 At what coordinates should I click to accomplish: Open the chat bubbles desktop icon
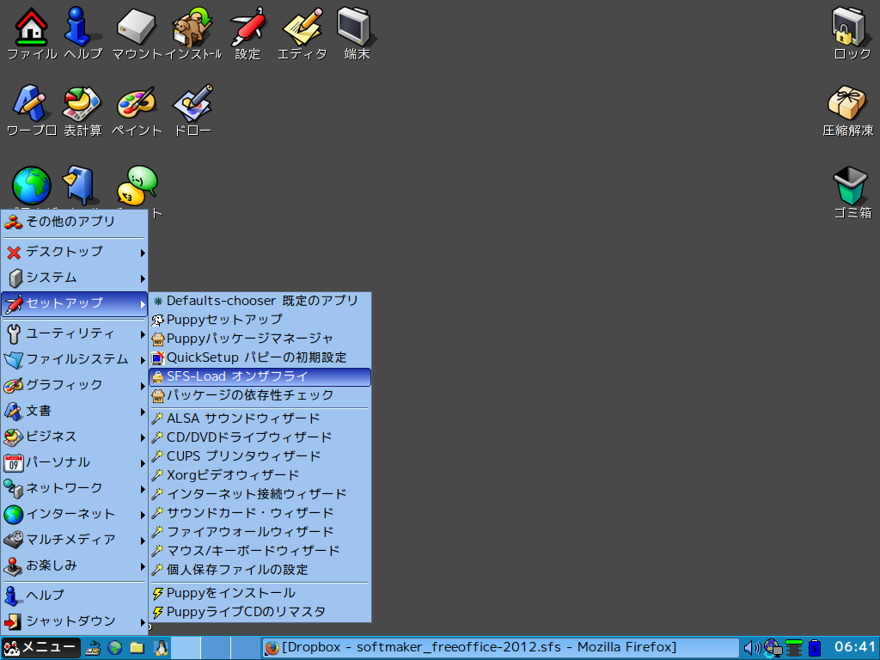(x=137, y=185)
